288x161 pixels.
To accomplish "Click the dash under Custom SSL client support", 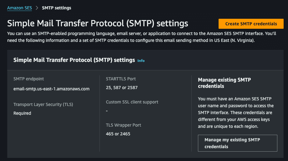I will [107, 111].
